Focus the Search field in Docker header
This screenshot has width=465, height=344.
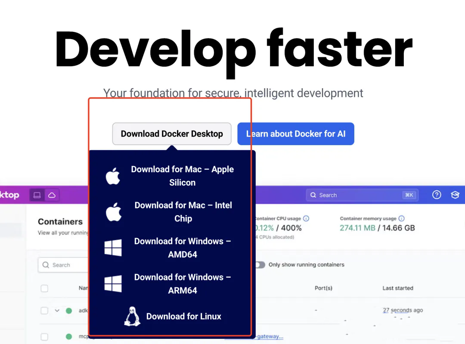tap(362, 195)
